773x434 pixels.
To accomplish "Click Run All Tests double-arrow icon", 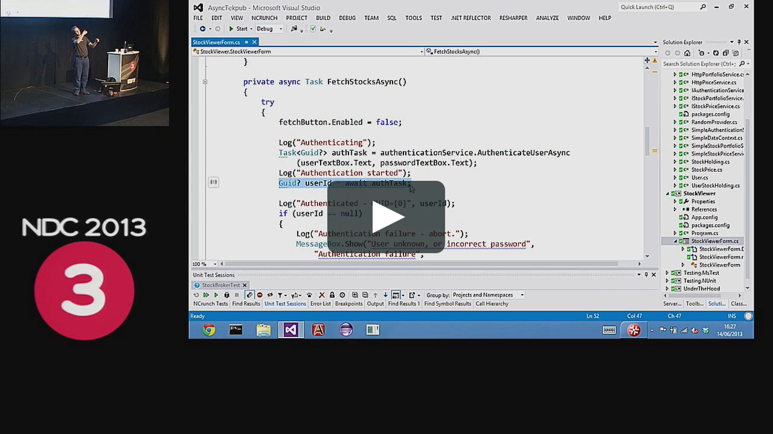I will click(206, 295).
